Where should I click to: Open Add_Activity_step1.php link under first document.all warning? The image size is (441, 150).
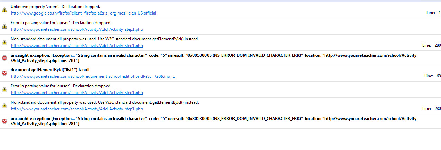pos(77,46)
